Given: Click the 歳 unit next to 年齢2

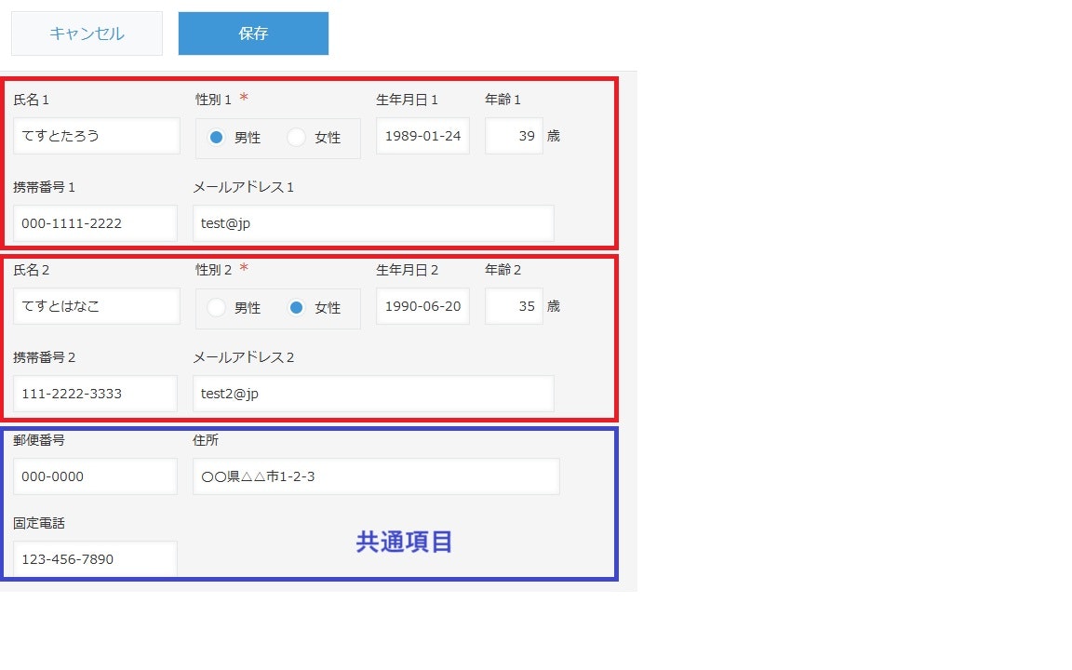Looking at the screenshot, I should coord(554,306).
